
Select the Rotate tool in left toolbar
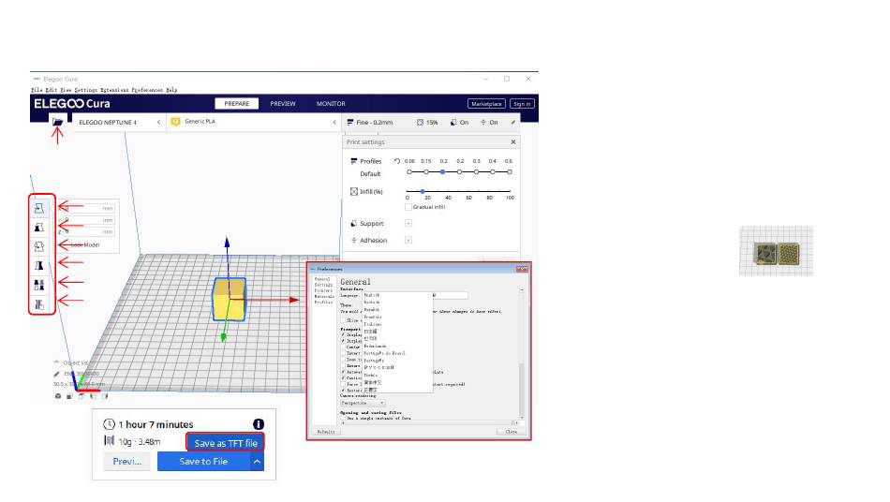tap(39, 246)
